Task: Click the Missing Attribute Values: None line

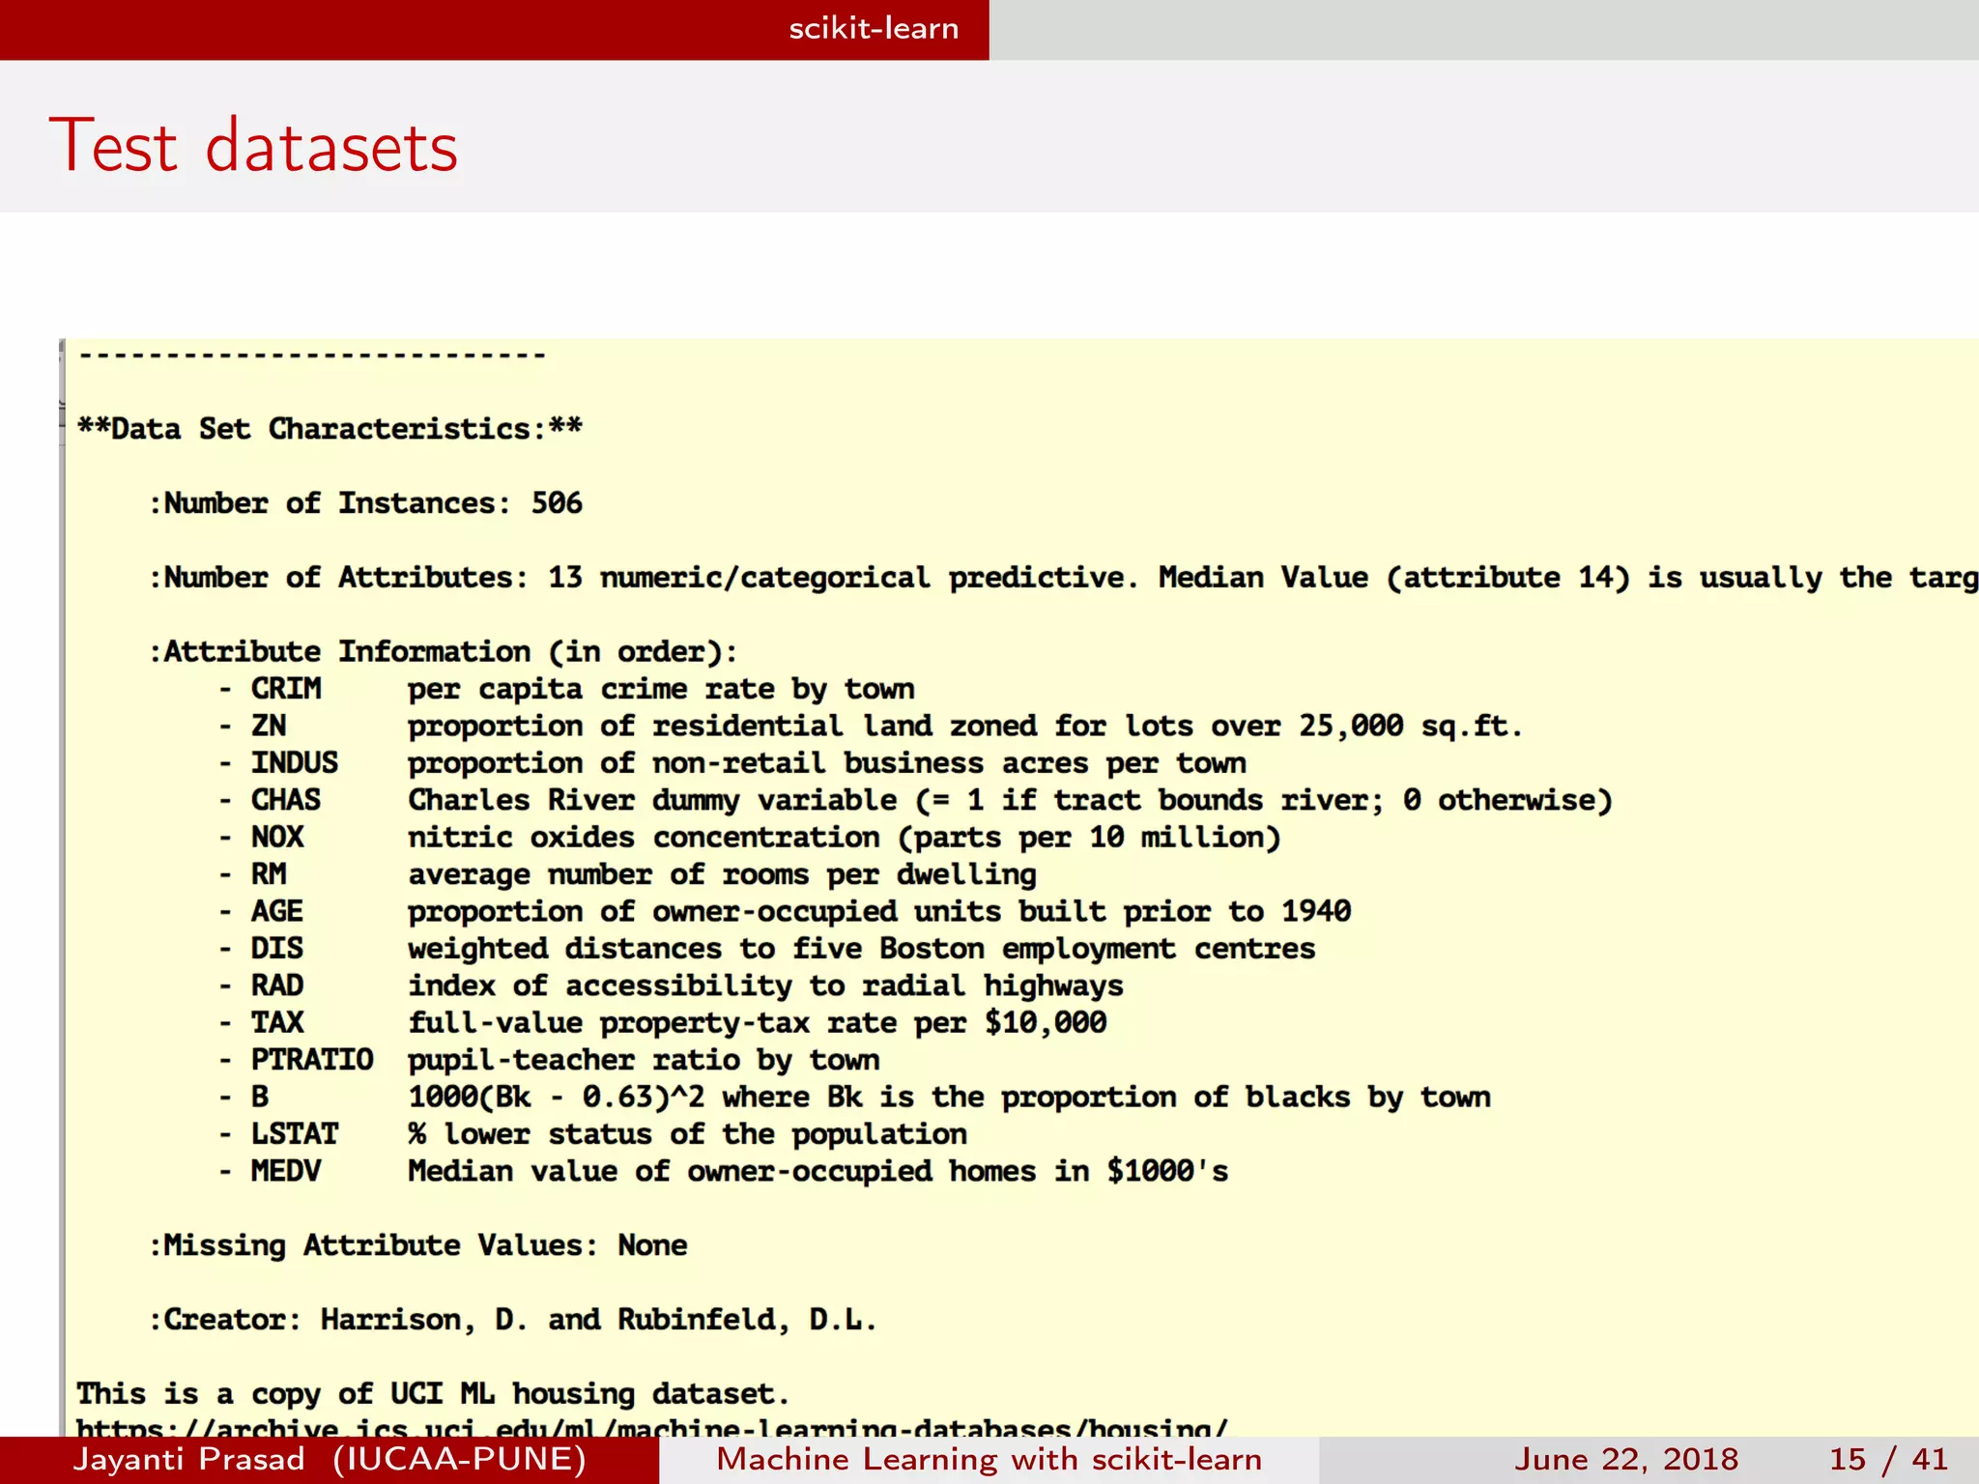Action: [419, 1245]
